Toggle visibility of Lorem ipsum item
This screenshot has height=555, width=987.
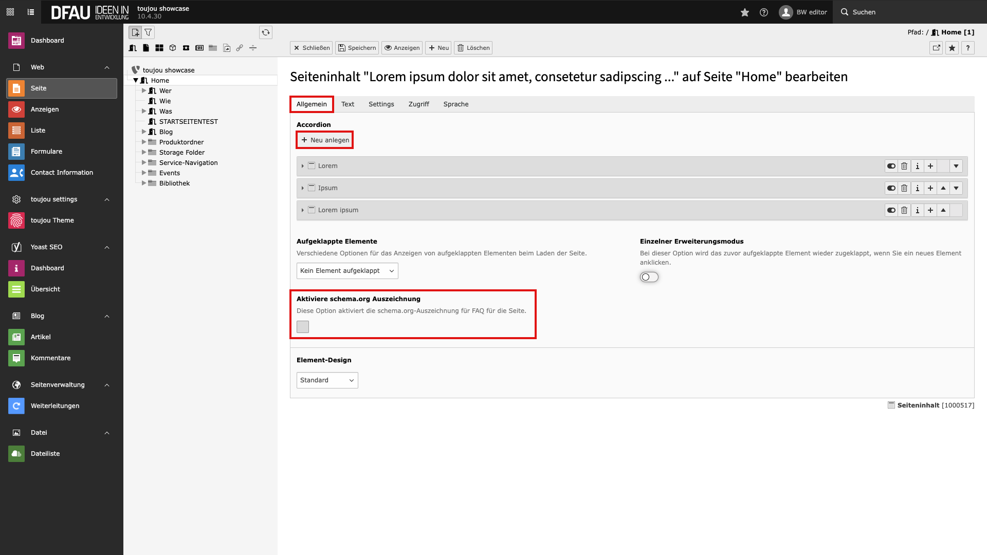(891, 210)
